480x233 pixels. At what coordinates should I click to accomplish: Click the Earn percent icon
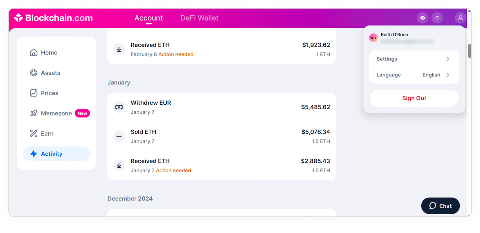pos(33,133)
